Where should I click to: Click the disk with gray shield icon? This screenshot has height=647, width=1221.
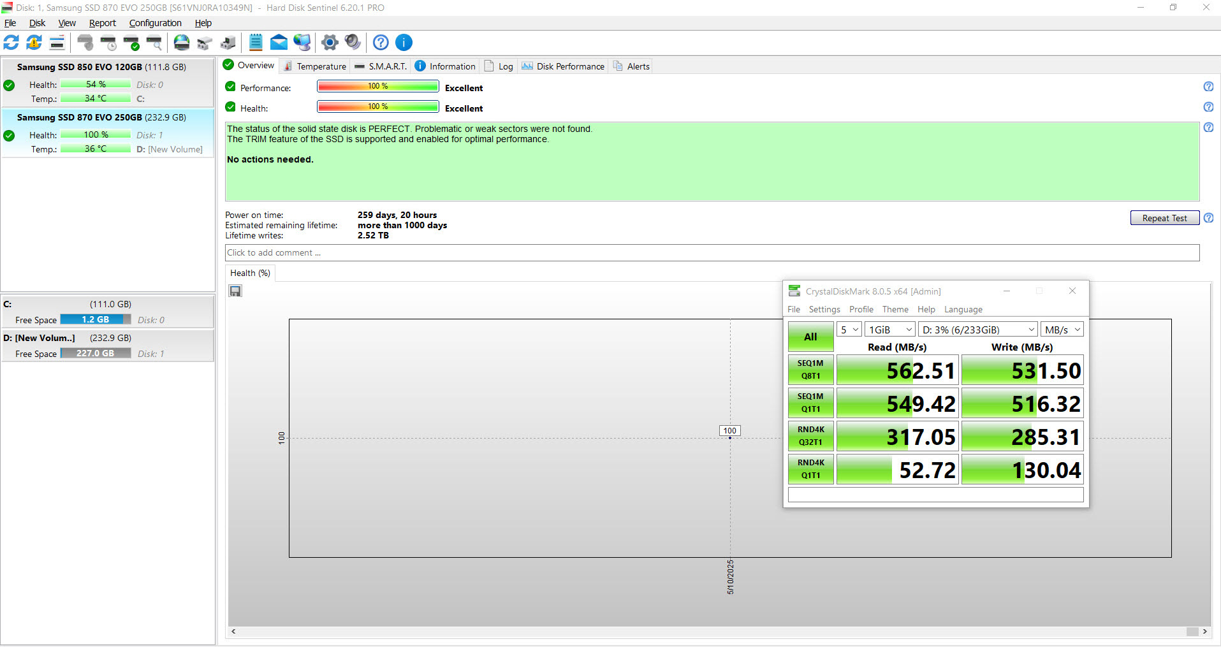point(85,43)
